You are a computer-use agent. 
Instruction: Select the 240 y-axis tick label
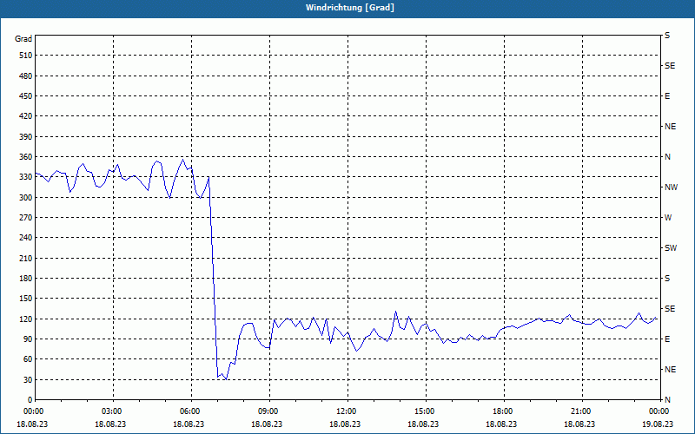tap(25, 238)
